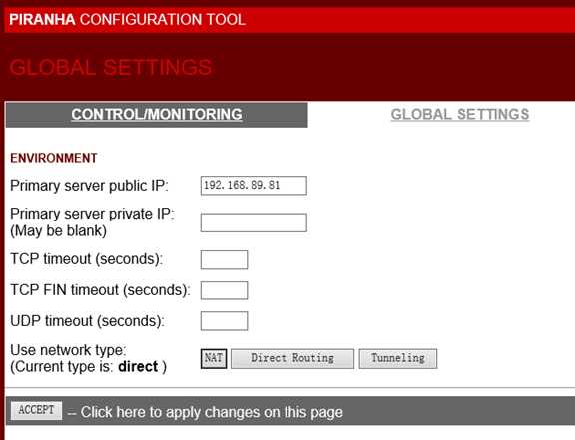
Task: Focus the Primary server private IP field
Action: tap(254, 222)
